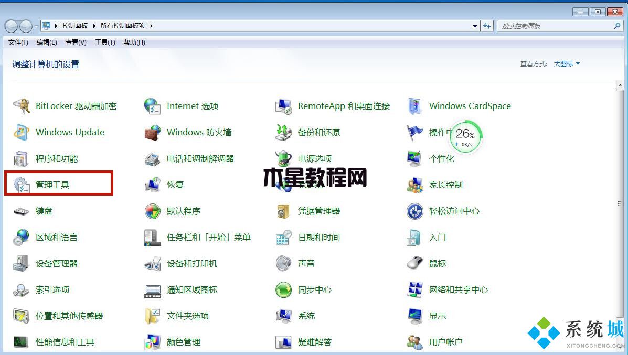Open recent pages dropdown beside navigation buttons
The height and width of the screenshot is (355, 628).
[36, 26]
